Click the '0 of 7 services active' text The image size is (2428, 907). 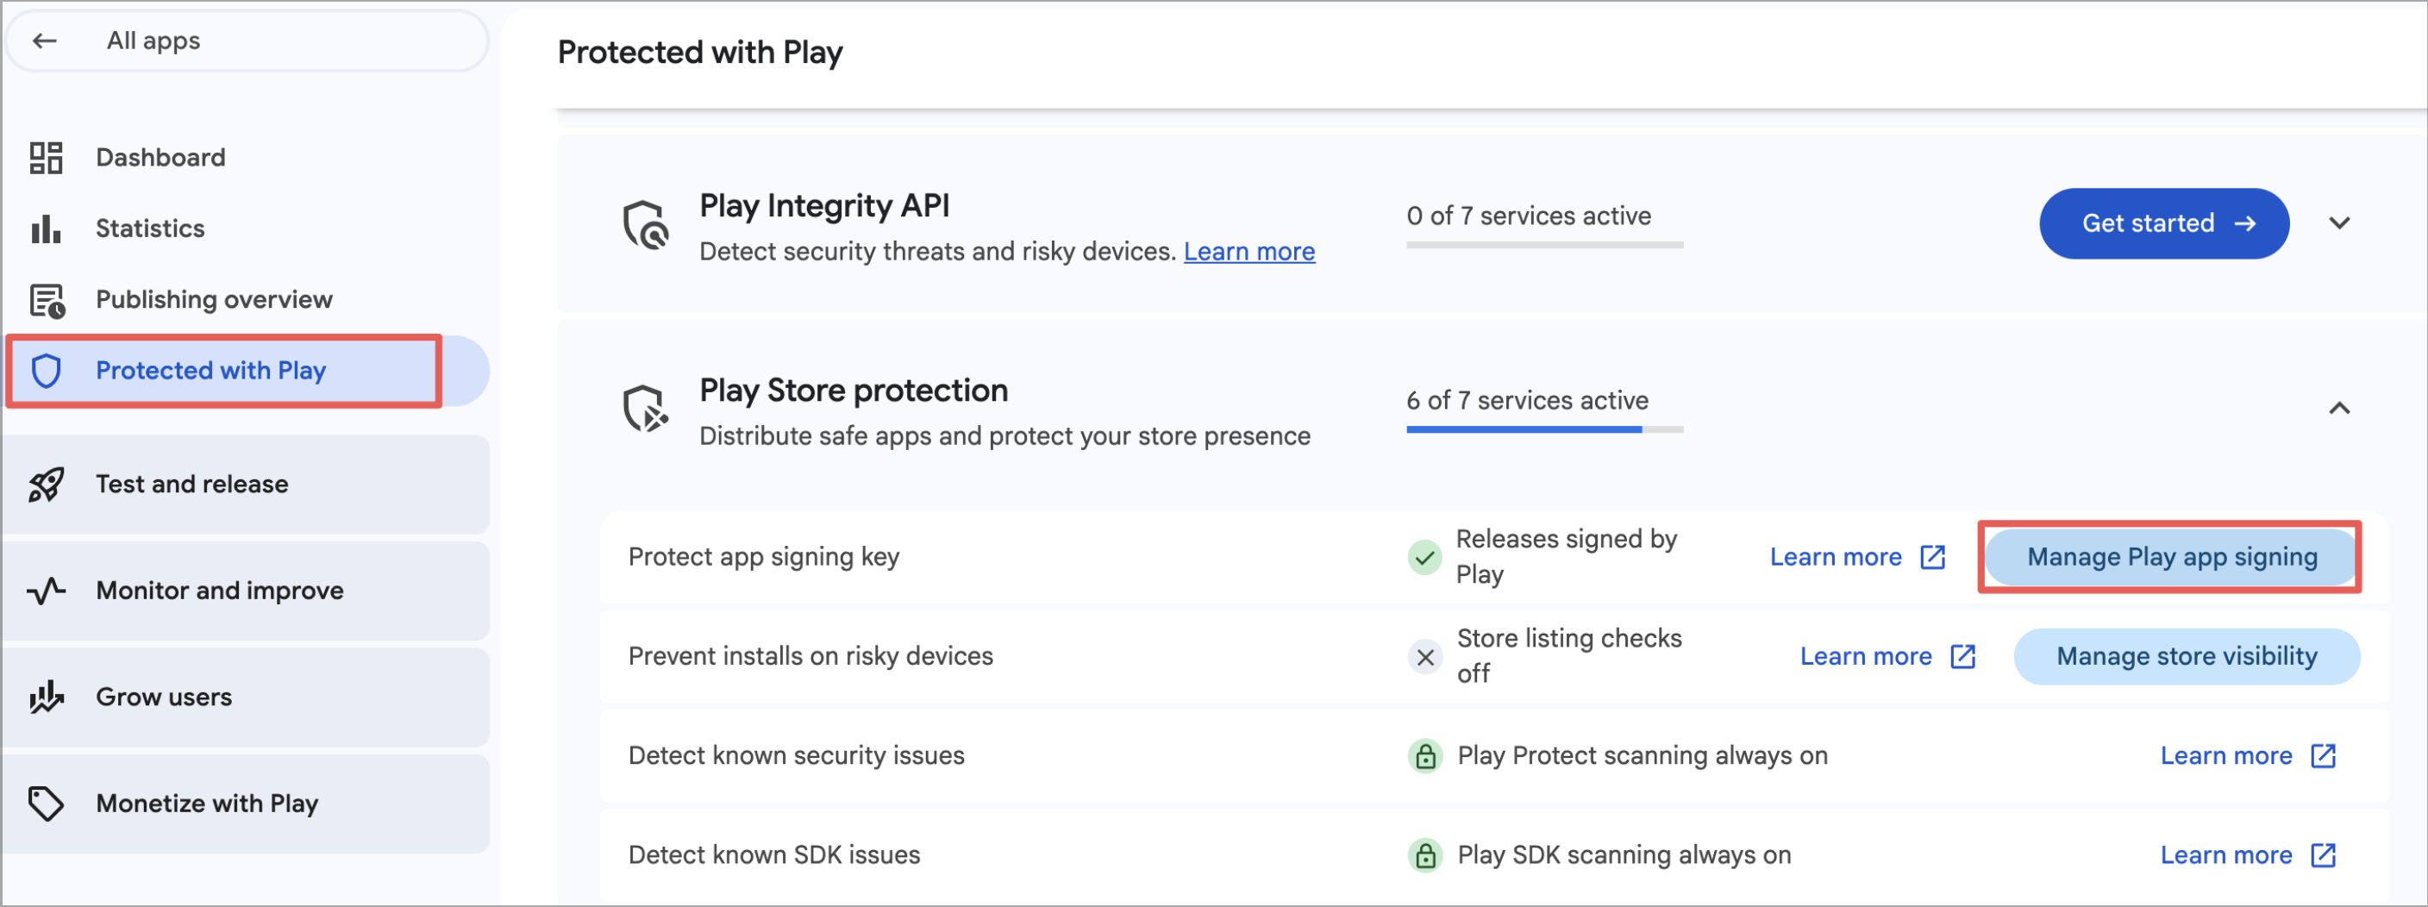(1529, 216)
